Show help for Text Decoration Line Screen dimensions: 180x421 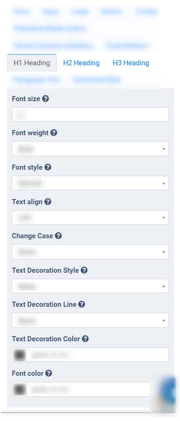pos(82,304)
